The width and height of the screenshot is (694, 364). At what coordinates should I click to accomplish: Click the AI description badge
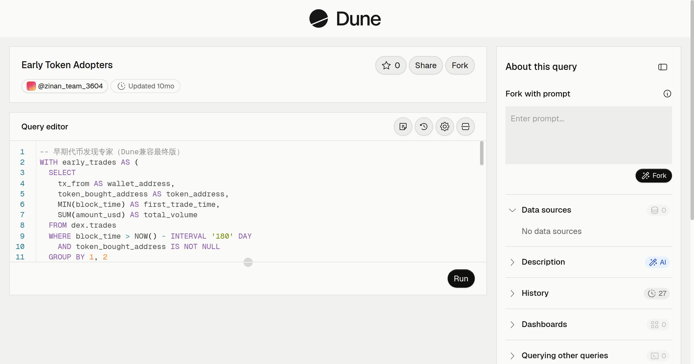pyautogui.click(x=657, y=262)
